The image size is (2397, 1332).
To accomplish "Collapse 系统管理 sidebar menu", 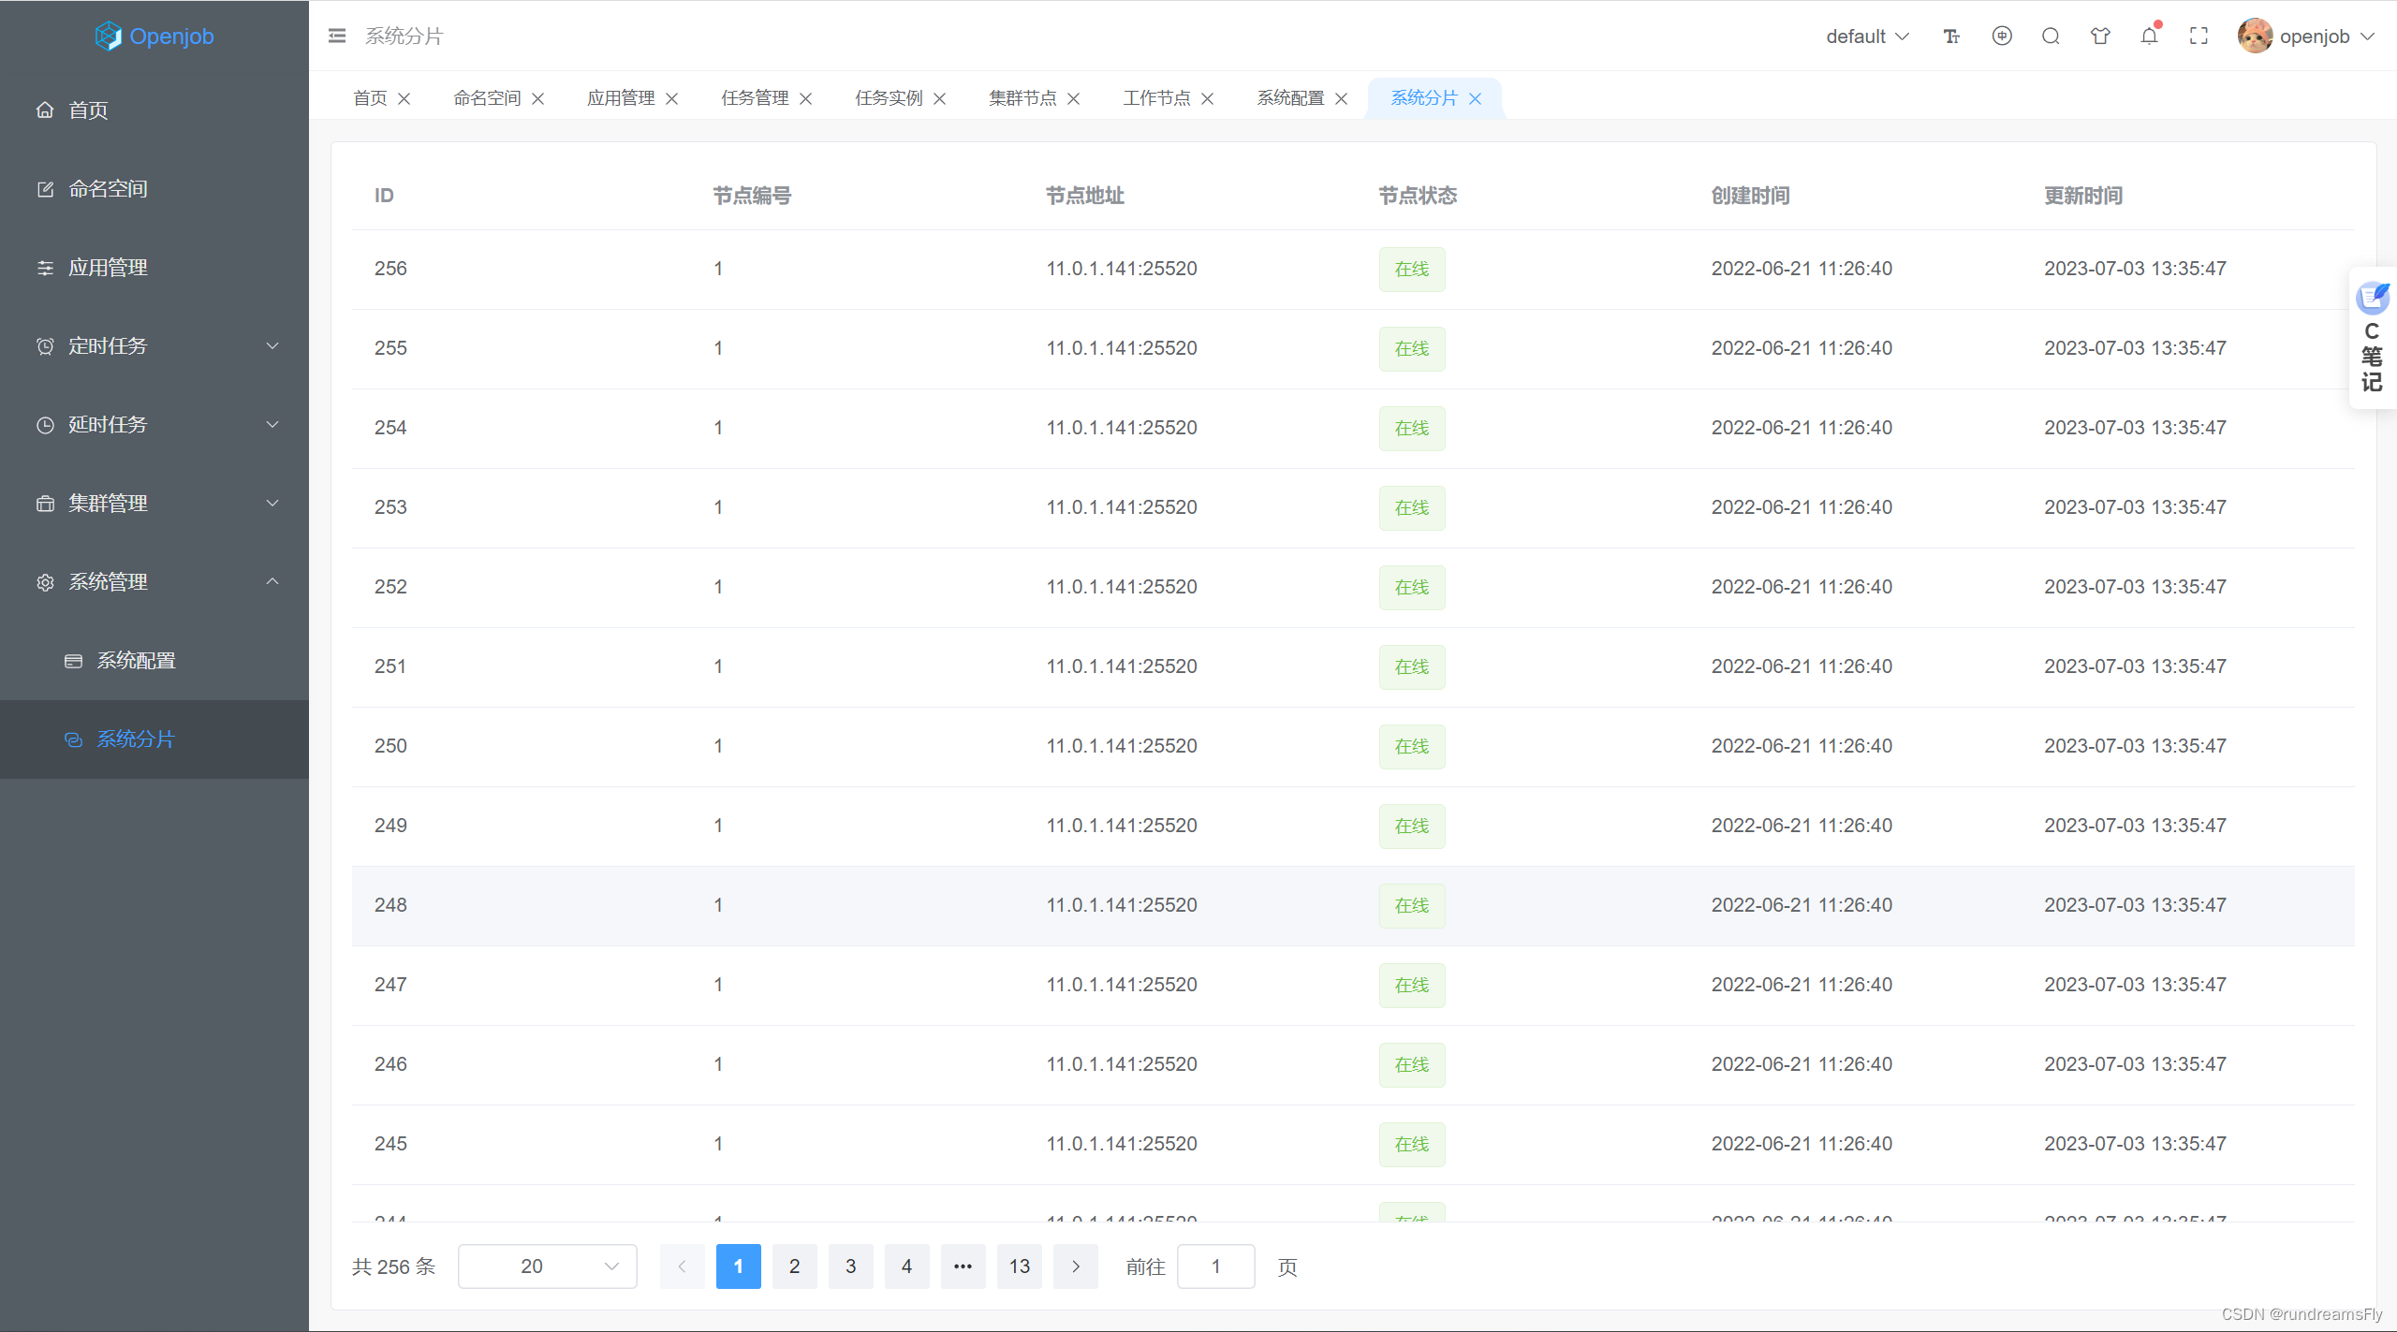I will 154,582.
